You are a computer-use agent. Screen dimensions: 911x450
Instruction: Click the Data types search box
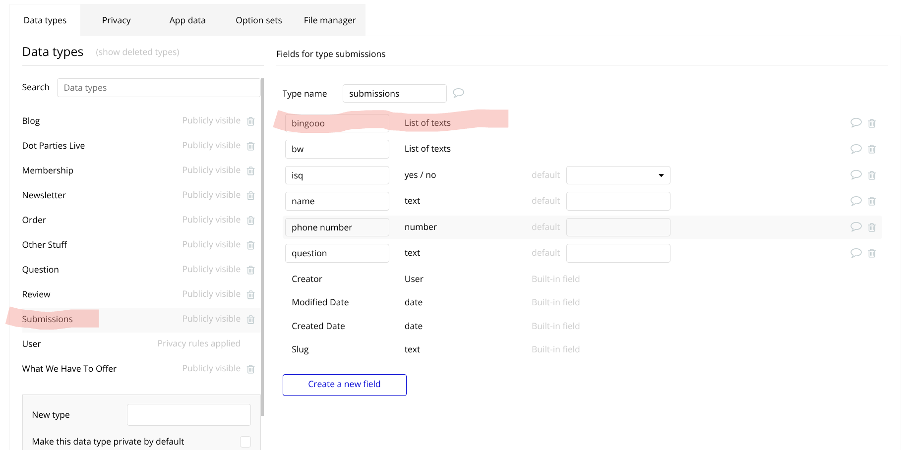158,88
